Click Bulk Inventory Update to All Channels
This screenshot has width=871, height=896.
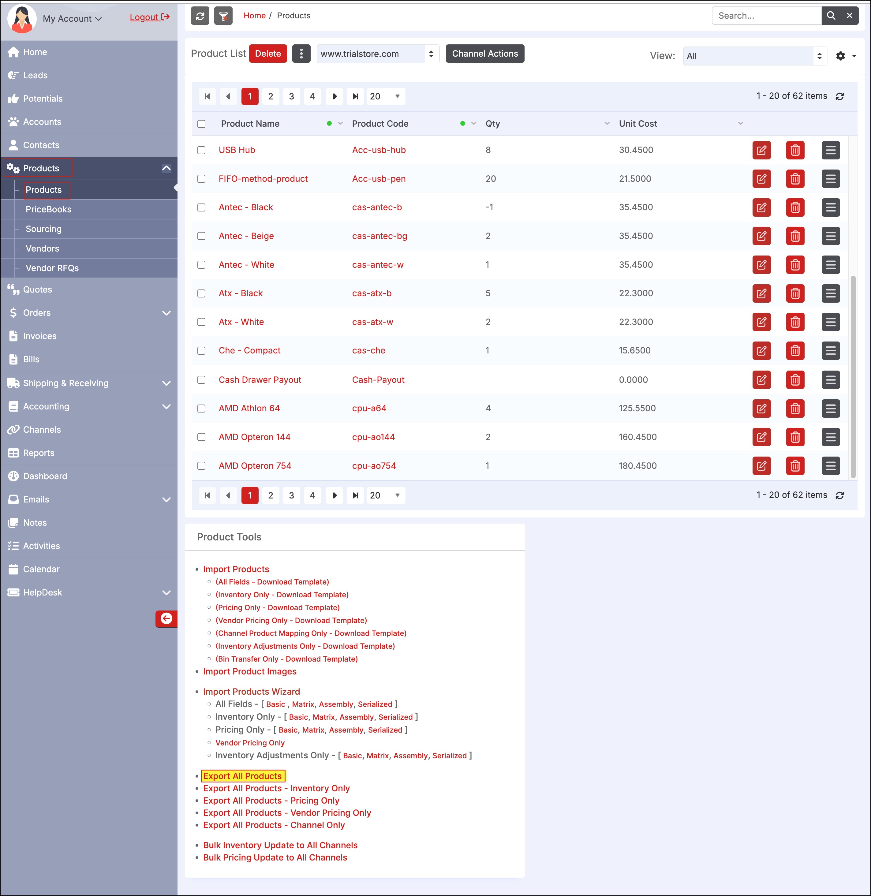point(280,845)
